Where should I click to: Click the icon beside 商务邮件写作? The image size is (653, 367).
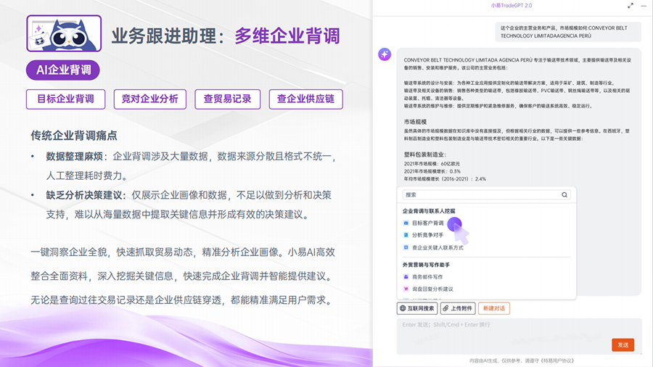[406, 276]
